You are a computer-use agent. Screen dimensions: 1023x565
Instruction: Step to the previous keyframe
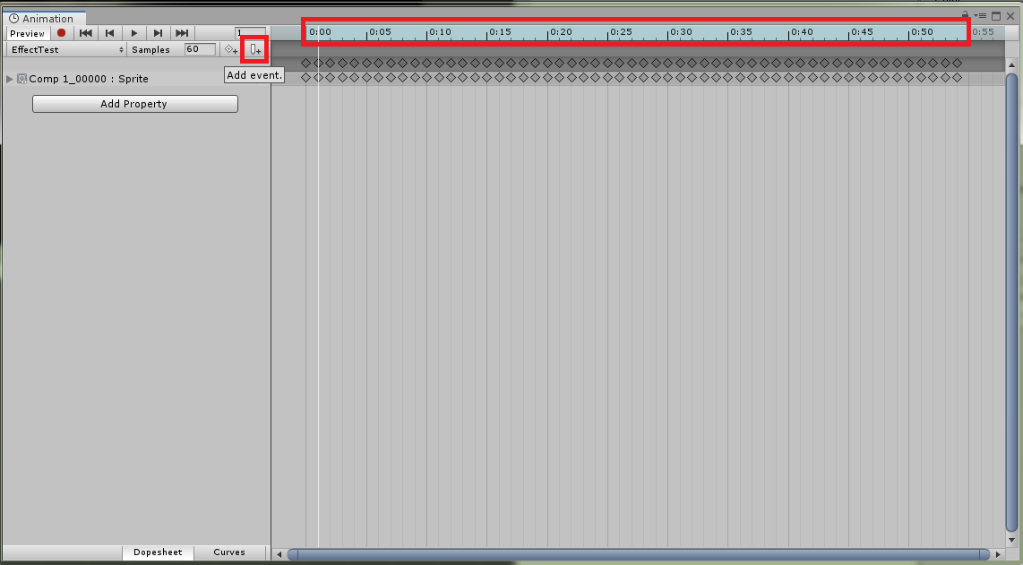(109, 32)
